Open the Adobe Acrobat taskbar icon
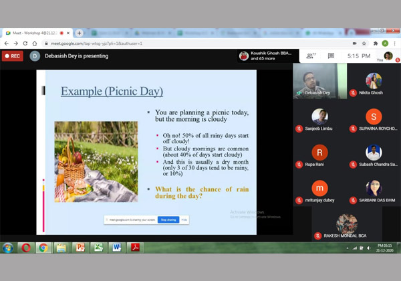The width and height of the screenshot is (401, 281). point(134,248)
